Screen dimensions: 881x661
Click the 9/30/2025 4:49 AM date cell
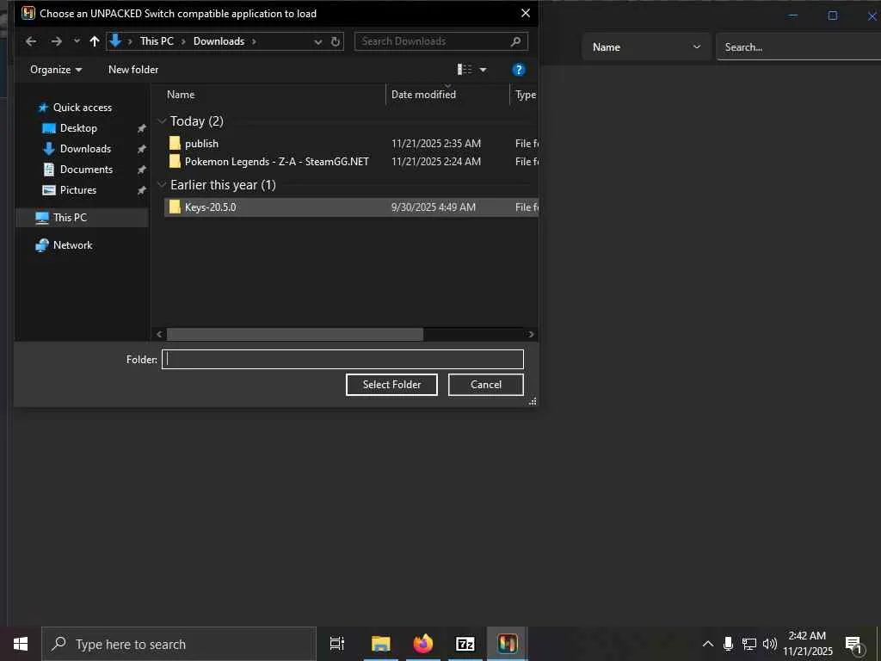[434, 207]
